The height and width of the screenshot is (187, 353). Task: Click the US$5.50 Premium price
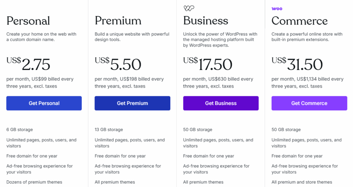[x=118, y=64]
